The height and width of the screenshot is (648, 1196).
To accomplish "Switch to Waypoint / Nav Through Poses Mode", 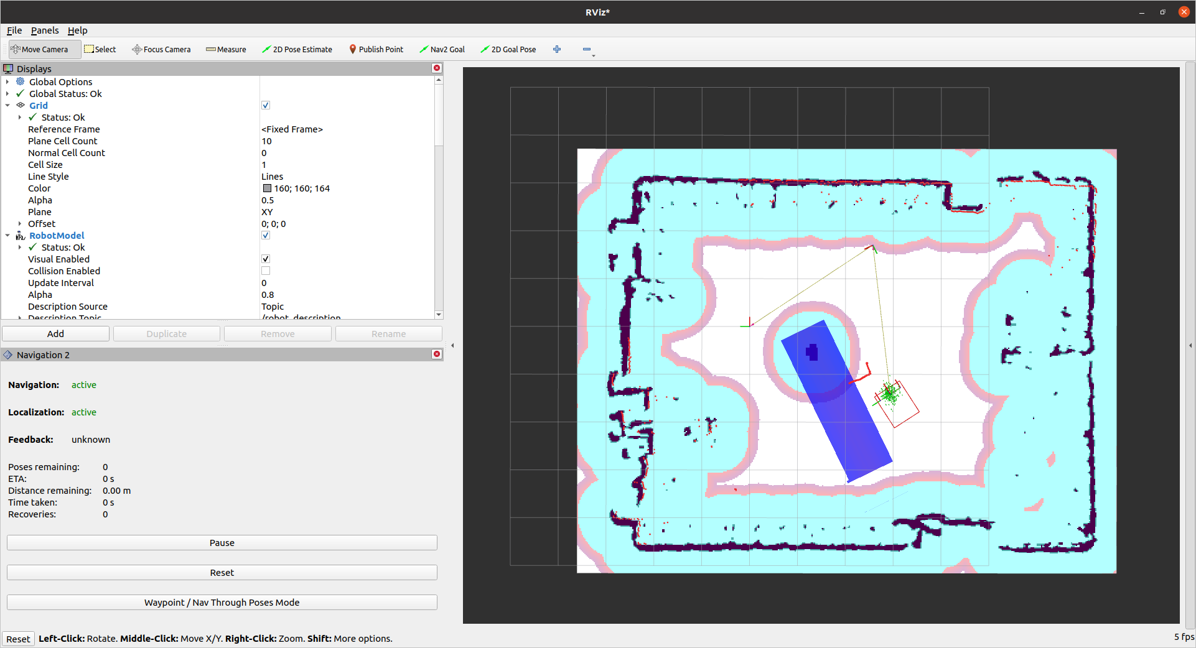I will coord(222,603).
